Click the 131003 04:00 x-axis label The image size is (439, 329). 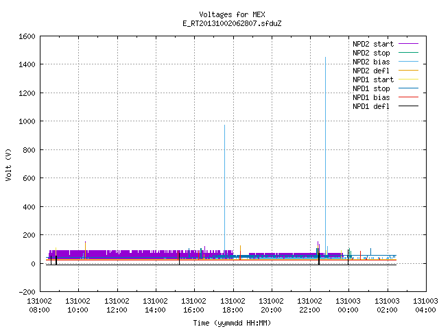pyautogui.click(x=425, y=306)
